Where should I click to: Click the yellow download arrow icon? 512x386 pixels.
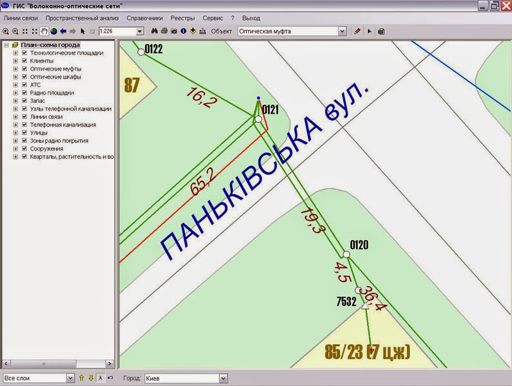tap(193, 31)
